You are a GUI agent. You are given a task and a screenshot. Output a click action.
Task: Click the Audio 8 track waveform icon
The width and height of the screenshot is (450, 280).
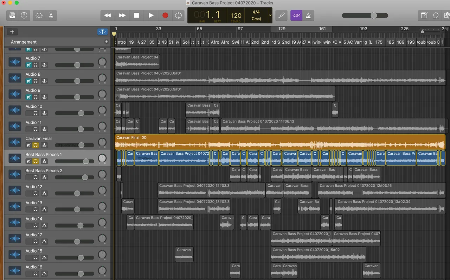15,78
